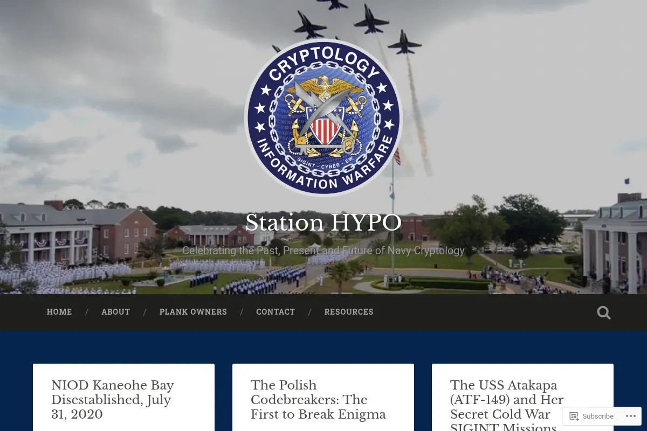Open the NIOD Kaneohe Bay Disestablished post
Image resolution: width=647 pixels, height=431 pixels.
(x=113, y=400)
